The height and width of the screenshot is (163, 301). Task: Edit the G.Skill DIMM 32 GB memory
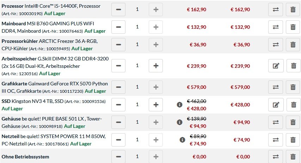click(276, 66)
